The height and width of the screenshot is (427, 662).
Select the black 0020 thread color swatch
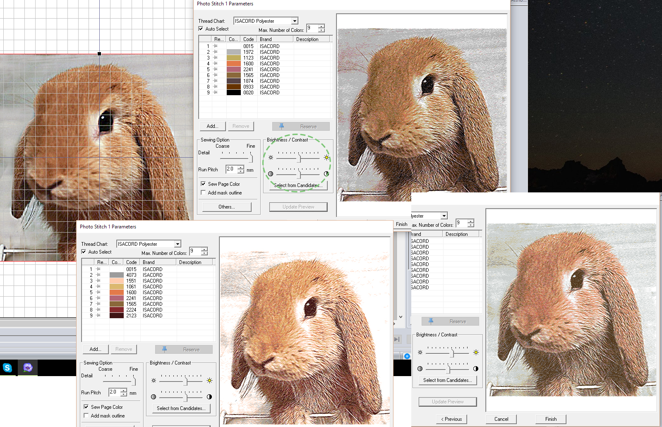233,93
